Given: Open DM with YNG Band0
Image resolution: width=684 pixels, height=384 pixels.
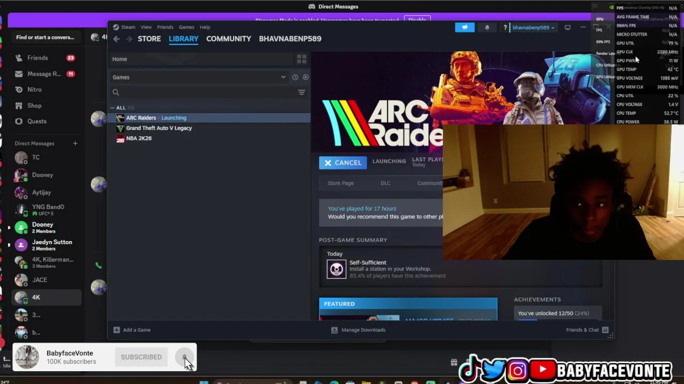Looking at the screenshot, I should (x=46, y=210).
